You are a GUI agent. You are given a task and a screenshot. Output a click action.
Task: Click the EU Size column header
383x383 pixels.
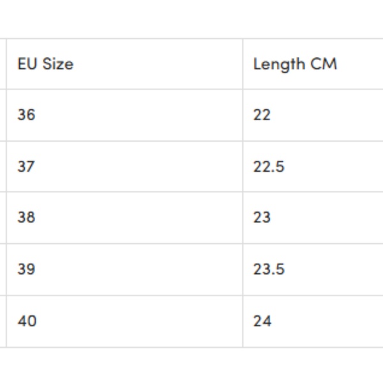(x=45, y=64)
